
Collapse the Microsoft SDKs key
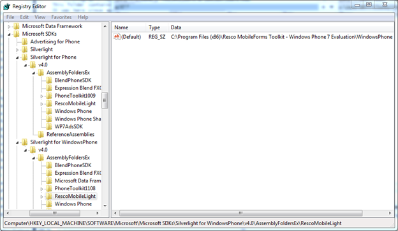pyautogui.click(x=9, y=34)
